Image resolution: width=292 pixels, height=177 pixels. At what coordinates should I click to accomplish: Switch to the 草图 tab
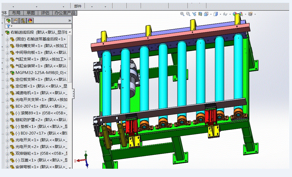(31, 13)
